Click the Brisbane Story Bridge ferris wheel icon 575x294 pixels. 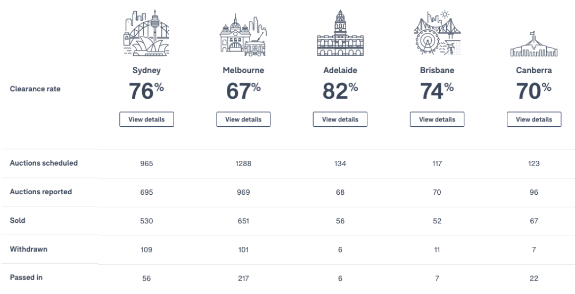[x=437, y=33]
